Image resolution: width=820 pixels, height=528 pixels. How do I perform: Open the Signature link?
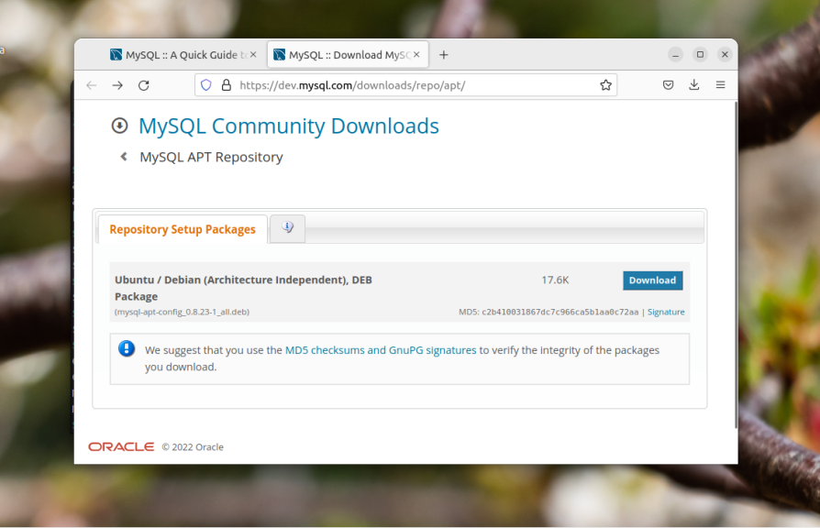tap(666, 312)
